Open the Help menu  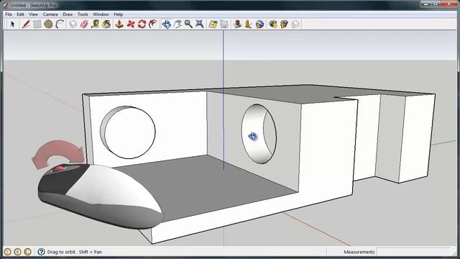(x=118, y=14)
